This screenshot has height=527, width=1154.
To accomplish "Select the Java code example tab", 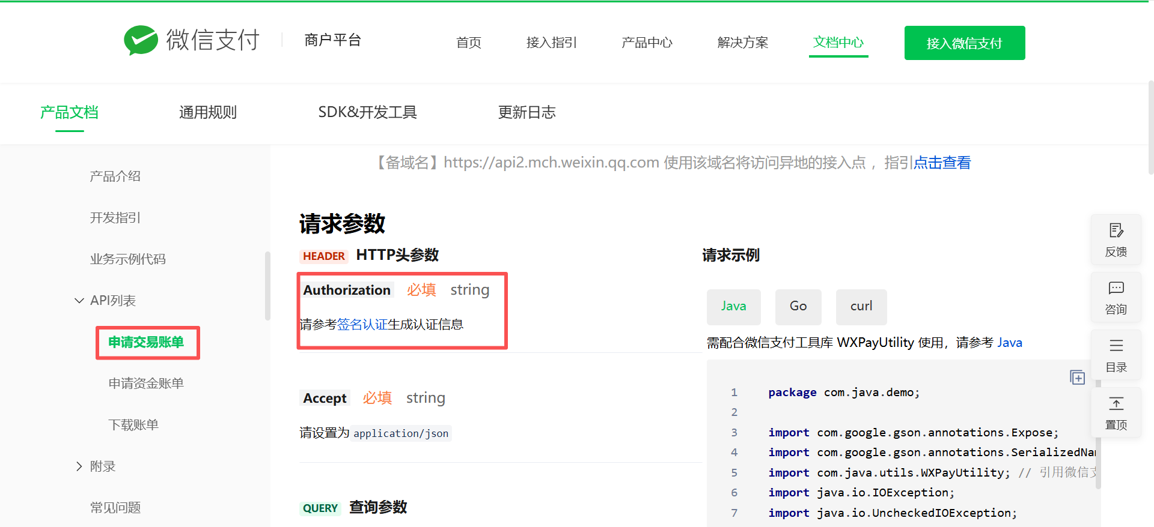I will click(734, 307).
